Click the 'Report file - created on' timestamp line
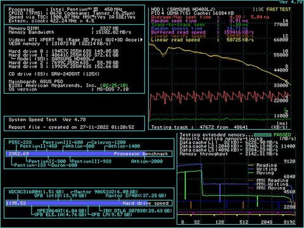 72,127
